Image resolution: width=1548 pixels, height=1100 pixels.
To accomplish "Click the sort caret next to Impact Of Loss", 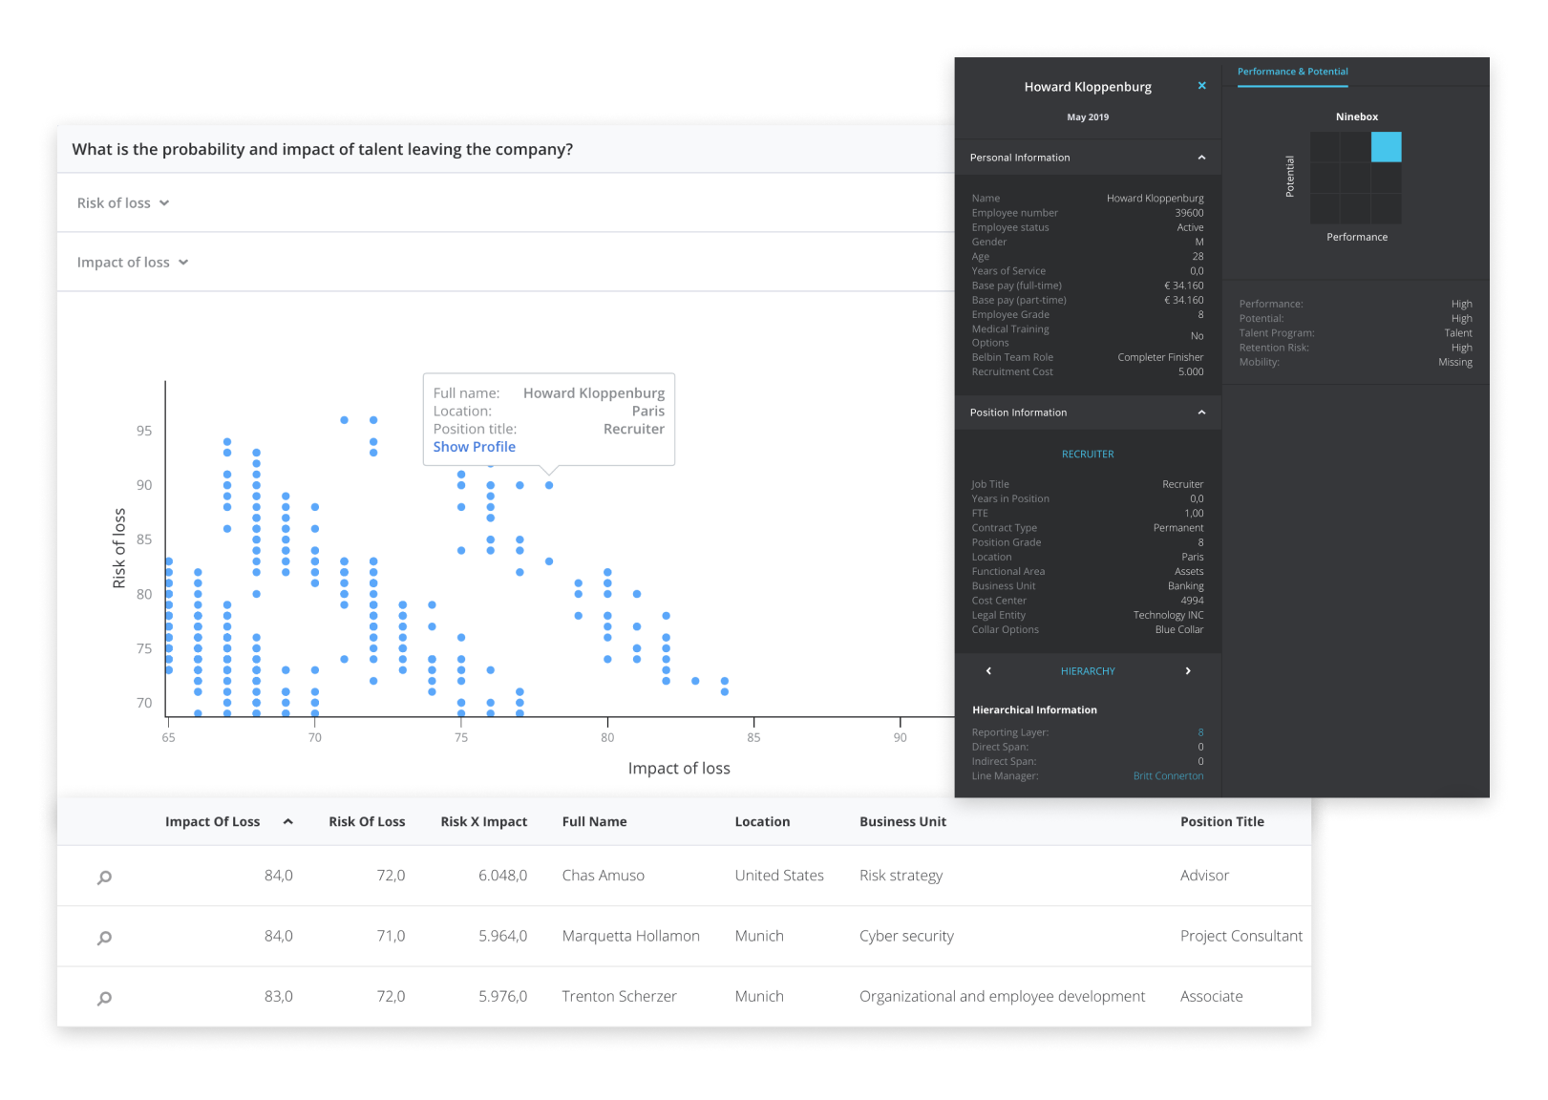I will coord(287,820).
